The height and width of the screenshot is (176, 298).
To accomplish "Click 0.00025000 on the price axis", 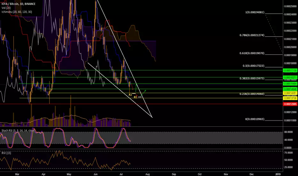I will [x=290, y=6].
